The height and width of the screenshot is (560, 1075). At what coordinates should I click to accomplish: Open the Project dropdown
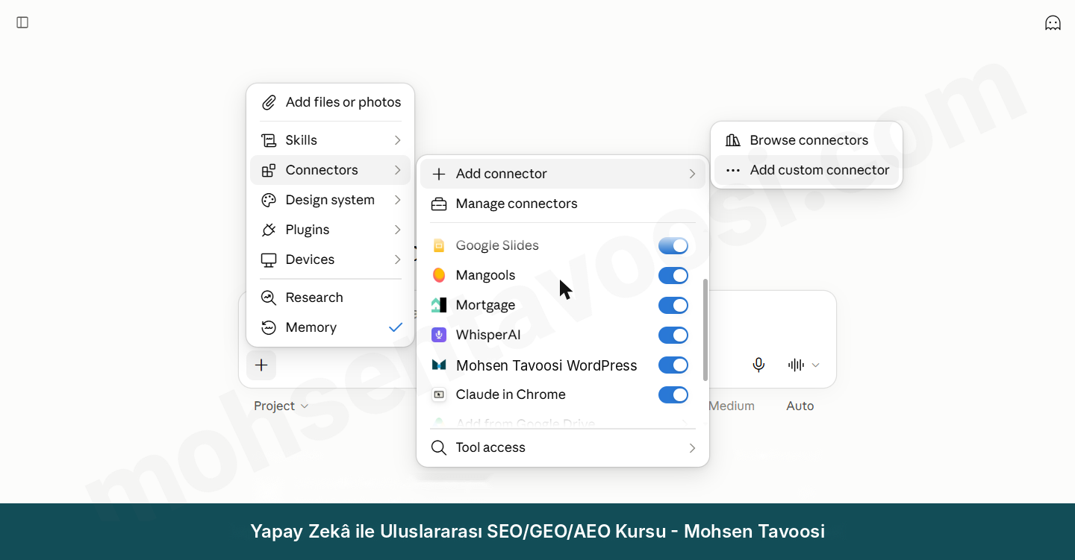(x=281, y=406)
